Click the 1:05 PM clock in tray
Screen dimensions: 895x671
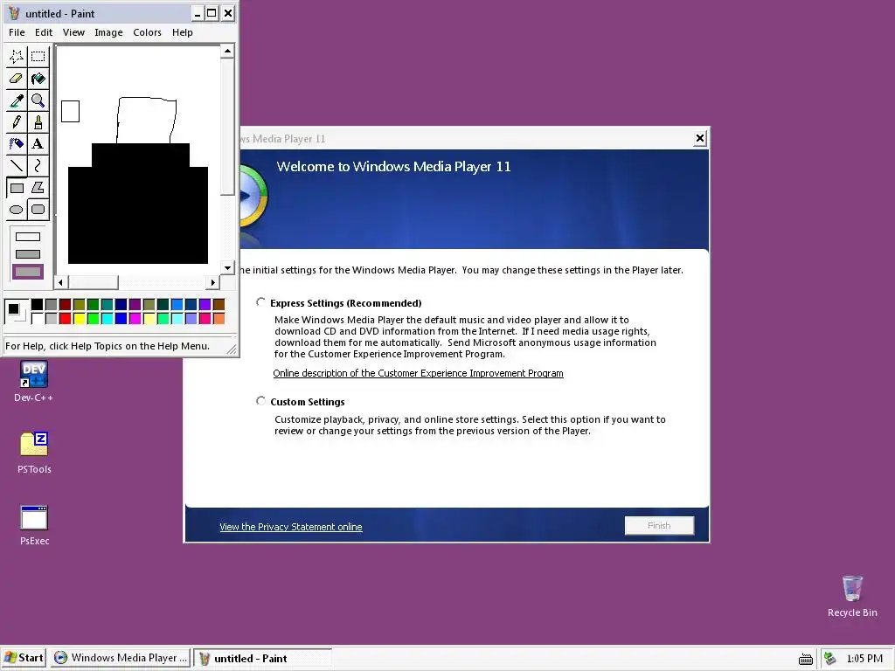click(x=864, y=659)
